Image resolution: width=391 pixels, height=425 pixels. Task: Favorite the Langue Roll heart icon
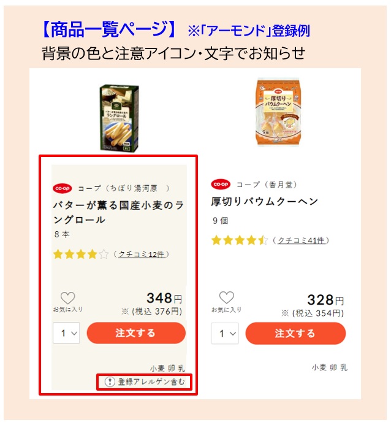coord(67,298)
